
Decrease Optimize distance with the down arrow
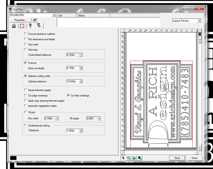81,83
